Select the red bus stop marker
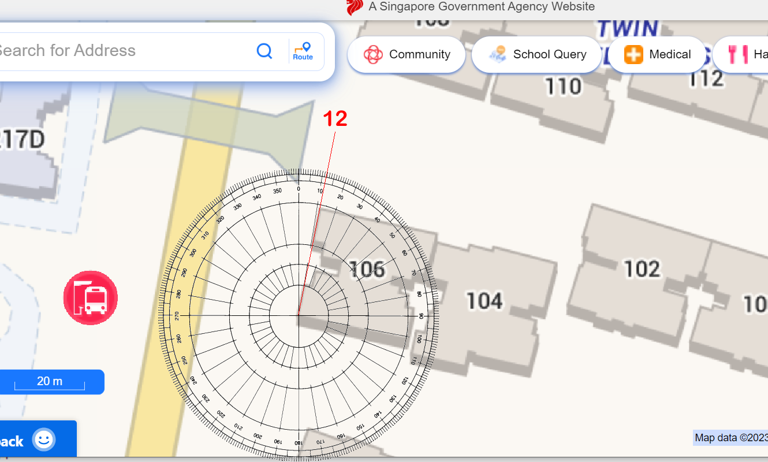768x462 pixels. click(x=91, y=298)
